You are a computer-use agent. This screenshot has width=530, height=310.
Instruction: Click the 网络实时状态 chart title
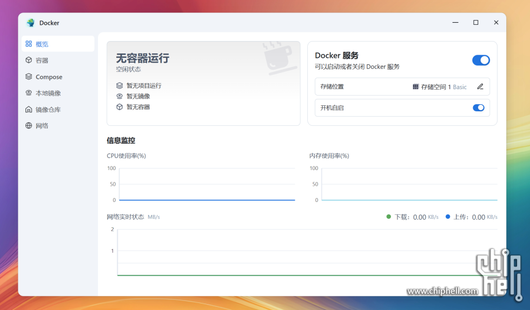125,217
